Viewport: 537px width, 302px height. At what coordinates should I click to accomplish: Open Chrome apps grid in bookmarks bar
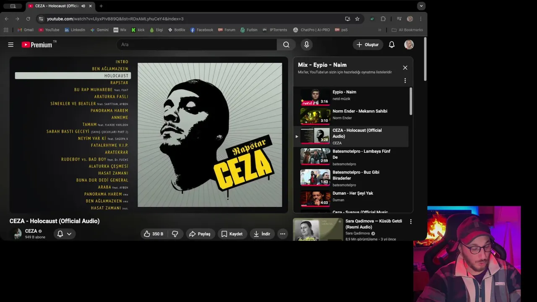pos(6,30)
